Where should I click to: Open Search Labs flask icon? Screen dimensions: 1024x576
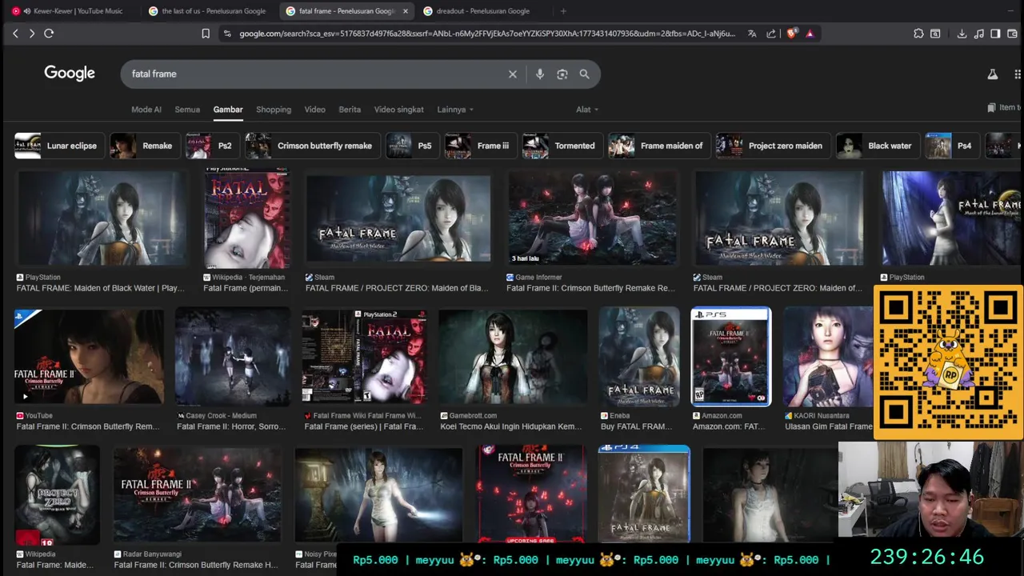[x=993, y=74]
